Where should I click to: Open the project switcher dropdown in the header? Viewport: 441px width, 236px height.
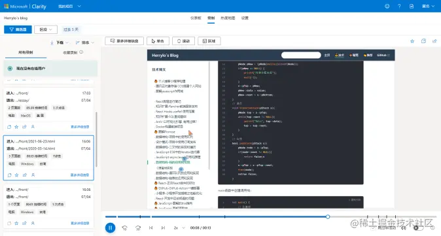pyautogui.click(x=69, y=6)
